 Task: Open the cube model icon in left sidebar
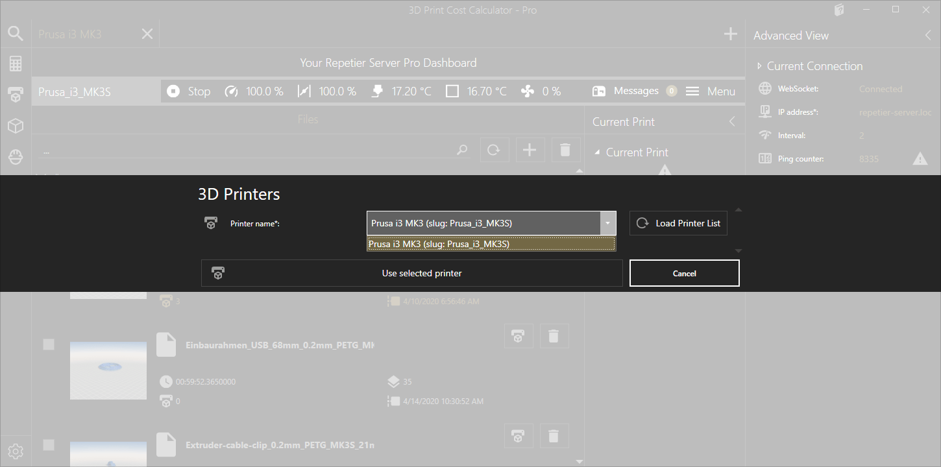coord(16,126)
